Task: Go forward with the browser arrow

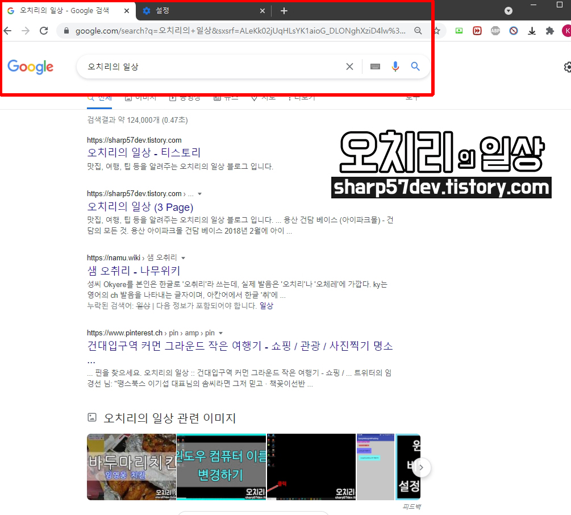Action: coord(26,31)
